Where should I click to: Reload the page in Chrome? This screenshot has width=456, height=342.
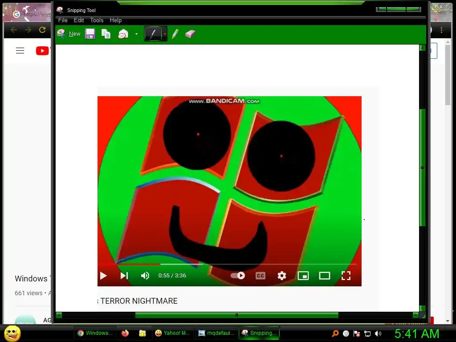pos(42,30)
